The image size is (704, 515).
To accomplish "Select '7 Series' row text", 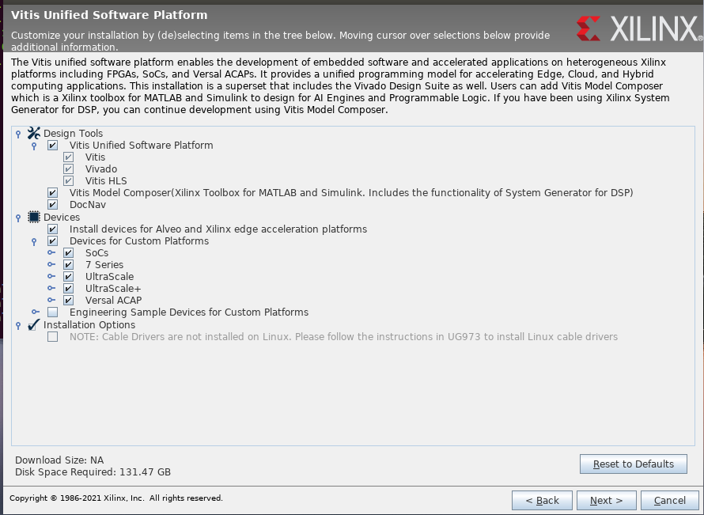I will point(104,264).
